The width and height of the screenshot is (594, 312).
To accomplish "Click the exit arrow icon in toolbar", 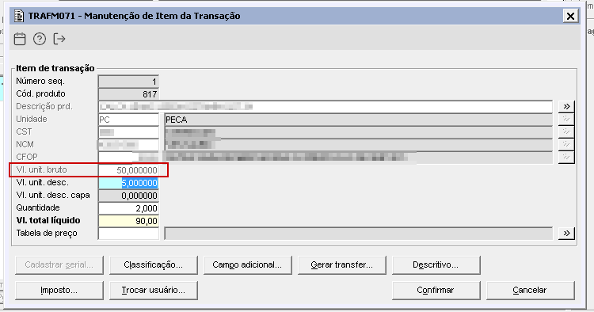I will coord(59,39).
